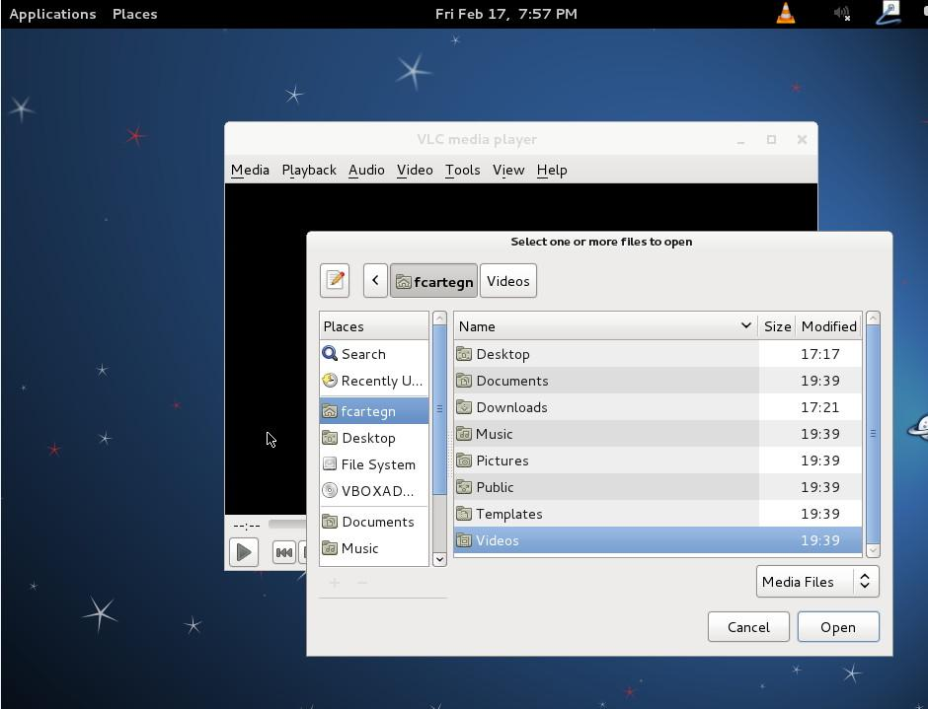Open the Tools menu in VLC
The image size is (928, 709).
pos(462,170)
